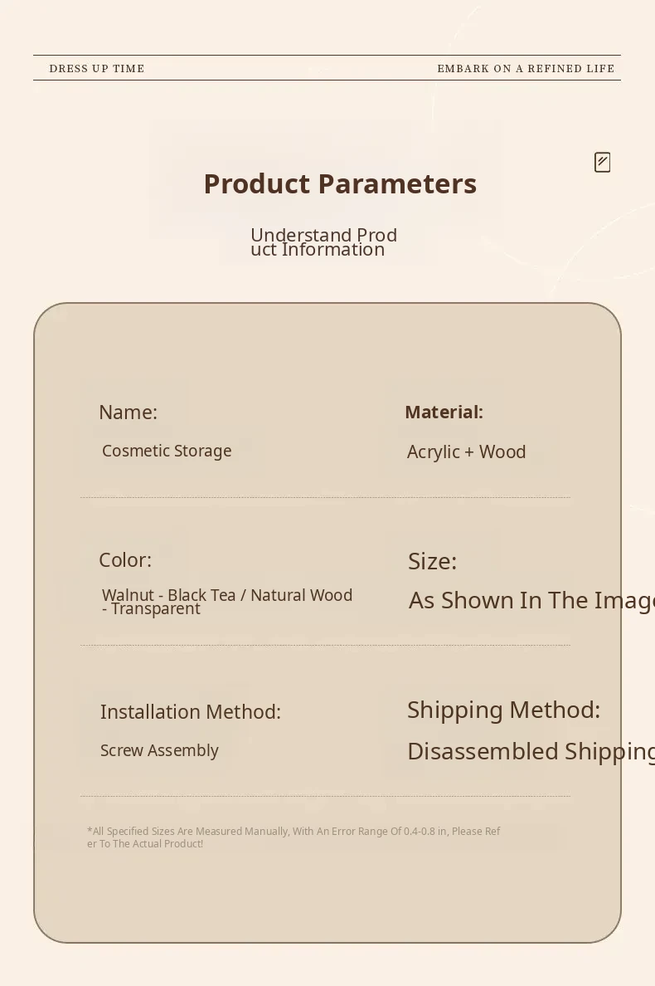
Task: Select the Cosmetic Storage value
Action: (x=167, y=451)
